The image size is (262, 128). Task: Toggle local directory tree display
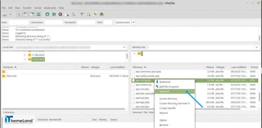click(26, 14)
